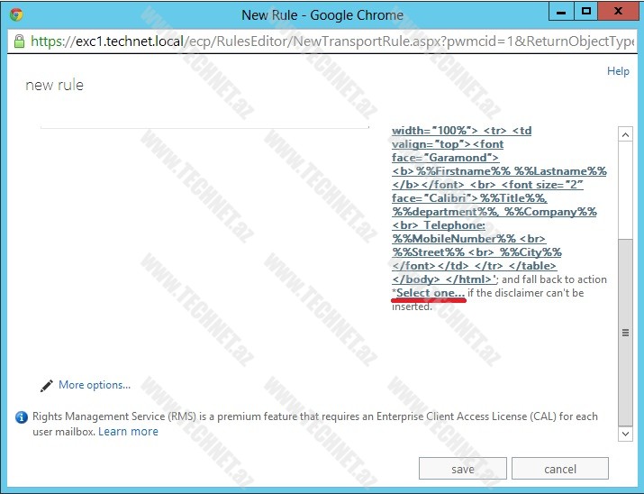Choose the "Select one..." fallback action link
The width and height of the screenshot is (644, 494).
click(x=431, y=293)
